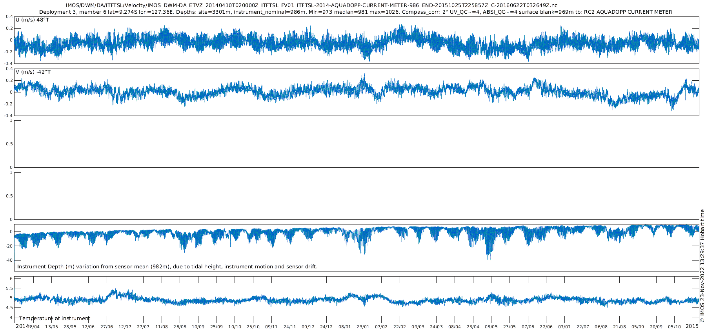706x333 pixels.
Task: Select the 'U (m/s) 48°T' plot label
Action: (32, 20)
